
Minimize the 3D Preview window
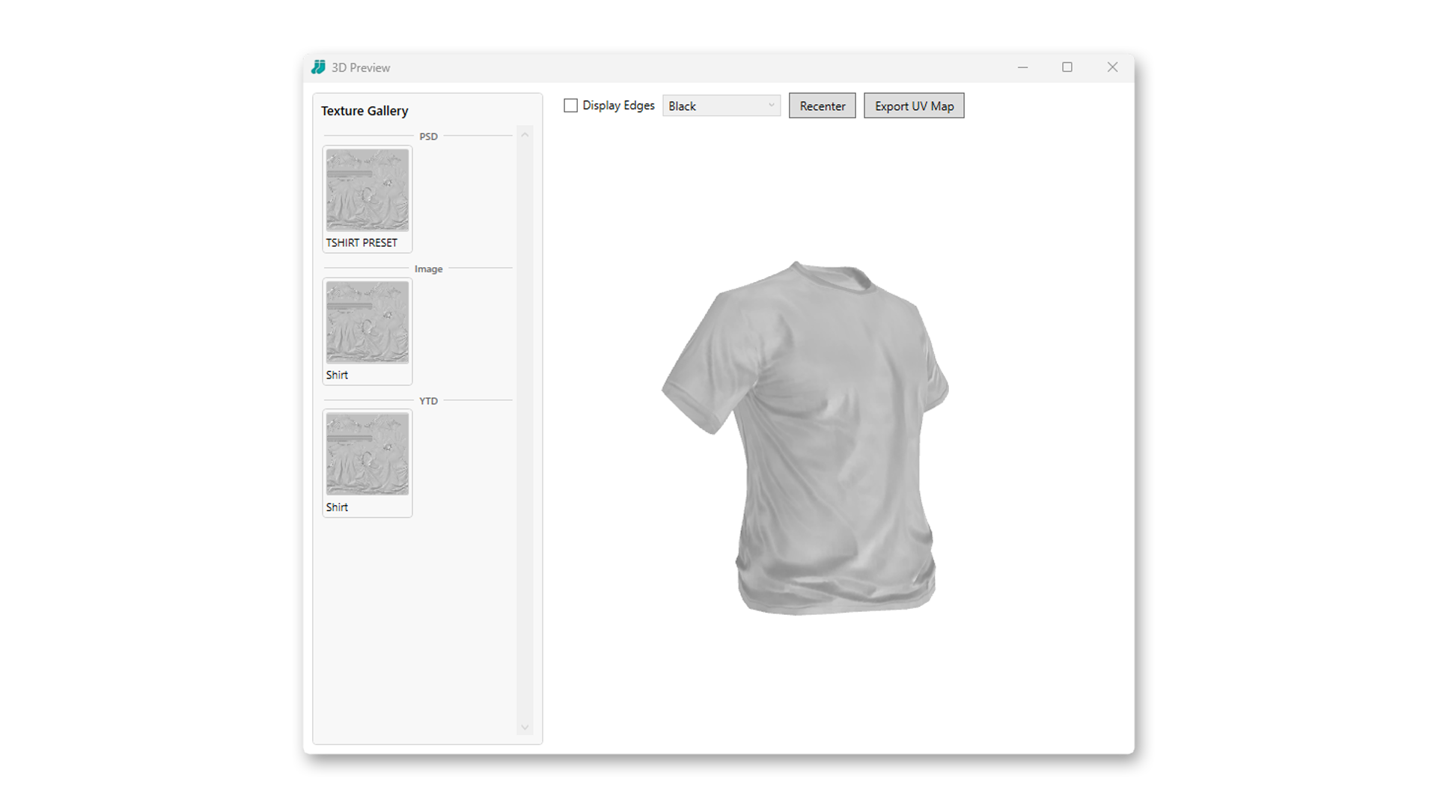pyautogui.click(x=1023, y=67)
